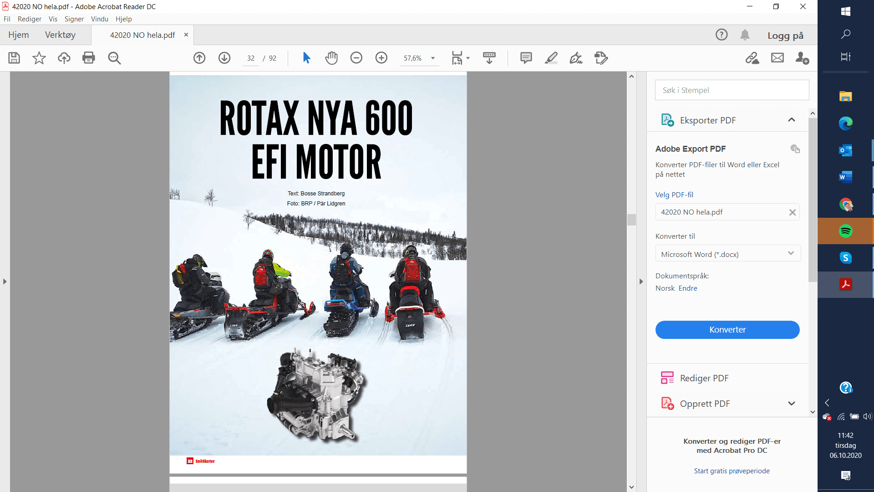
Task: Switch to the Hjem tab
Action: click(x=19, y=35)
